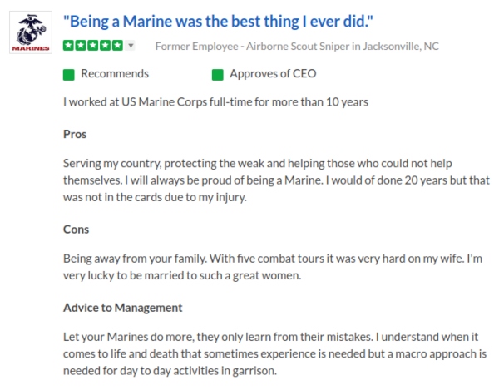Click the "Pros" section heading
This screenshot has height=390, width=499.
tap(75, 133)
